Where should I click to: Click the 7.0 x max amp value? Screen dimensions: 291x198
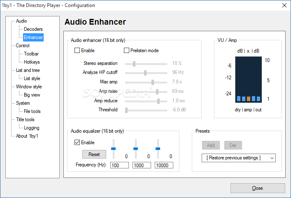click(177, 82)
